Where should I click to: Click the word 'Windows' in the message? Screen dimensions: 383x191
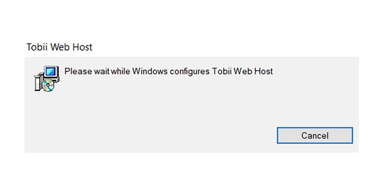pyautogui.click(x=150, y=71)
